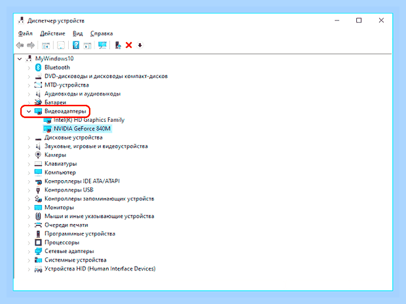The height and width of the screenshot is (304, 406).
Task: Click the Forward arrow toolbar icon
Action: [x=31, y=45]
